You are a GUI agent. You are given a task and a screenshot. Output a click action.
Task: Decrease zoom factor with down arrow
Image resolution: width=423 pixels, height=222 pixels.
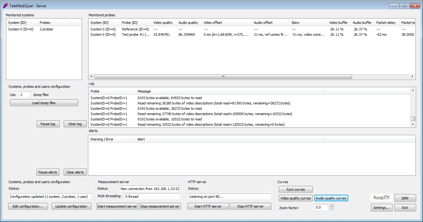coord(332,209)
